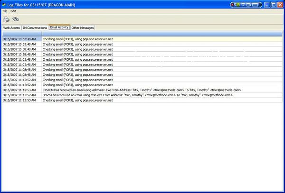Open the Other Messages tab

pos(83,28)
